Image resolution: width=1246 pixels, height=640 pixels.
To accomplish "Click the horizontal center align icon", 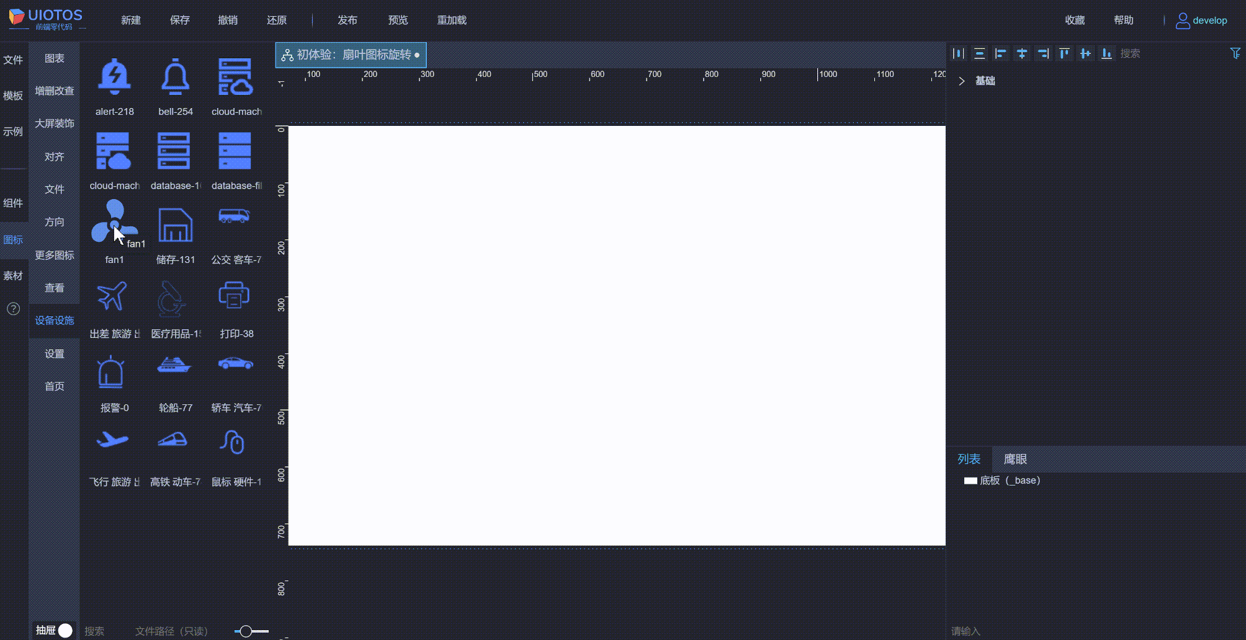I will (1022, 53).
